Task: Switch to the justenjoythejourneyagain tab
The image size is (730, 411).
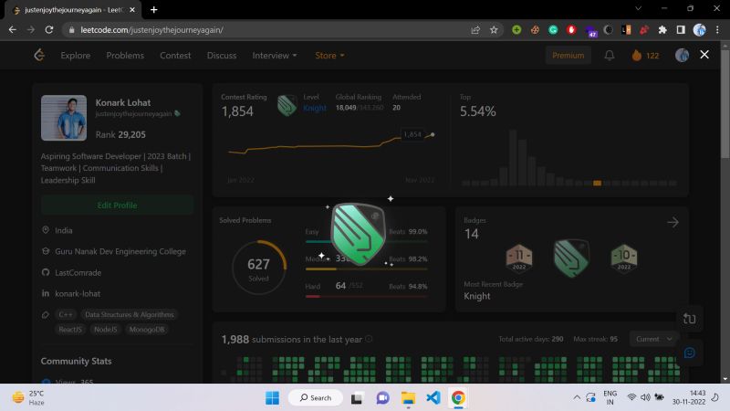Action: point(72,10)
